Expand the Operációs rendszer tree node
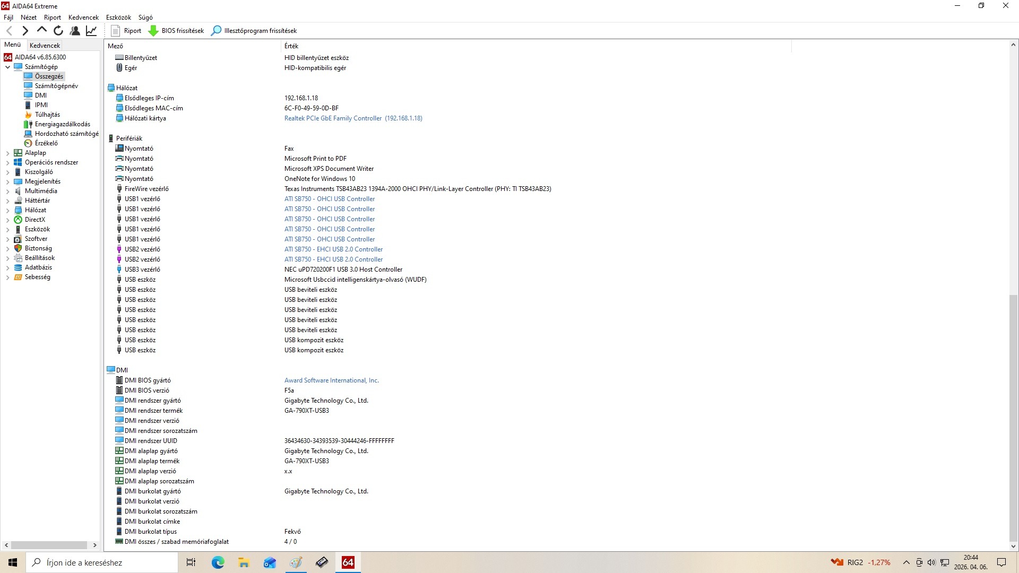 pos(7,163)
